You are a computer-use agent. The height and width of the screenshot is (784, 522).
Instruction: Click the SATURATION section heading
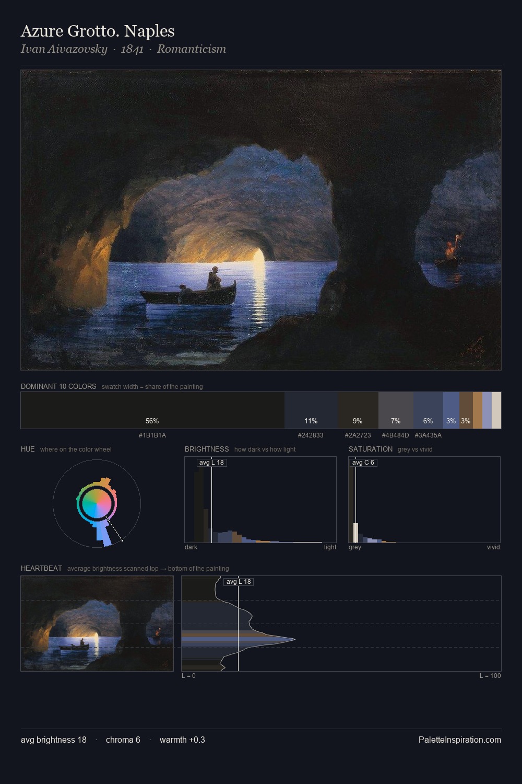pyautogui.click(x=371, y=449)
